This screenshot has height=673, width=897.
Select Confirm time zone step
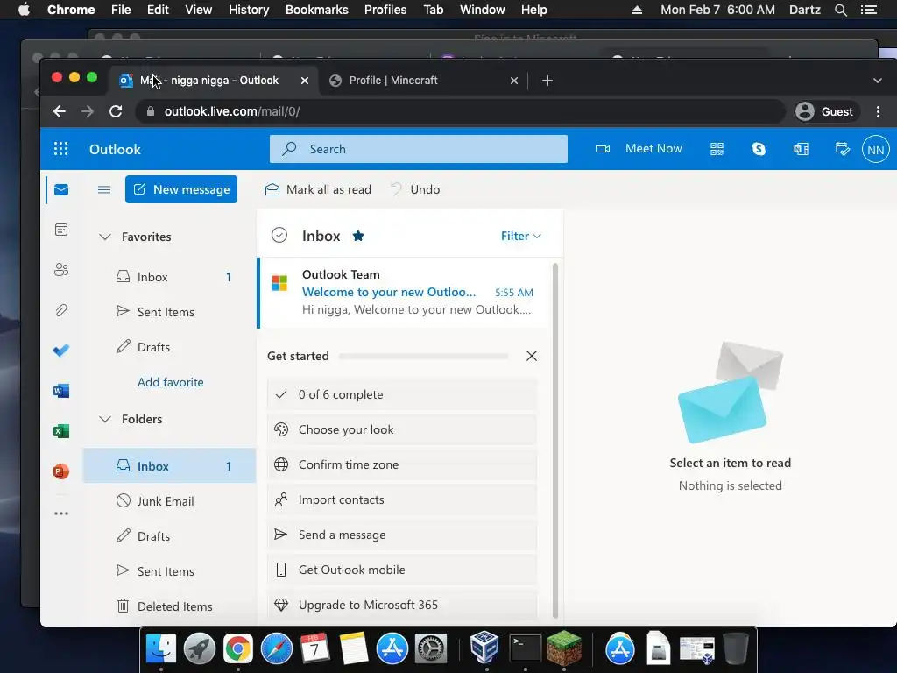click(402, 464)
